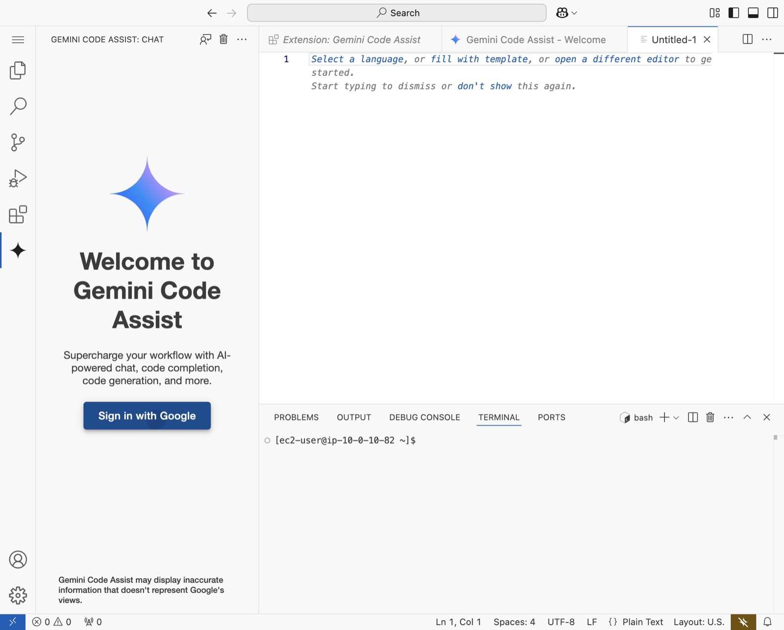The width and height of the screenshot is (784, 630).
Task: Open editor more actions ellipsis
Action: click(x=767, y=40)
